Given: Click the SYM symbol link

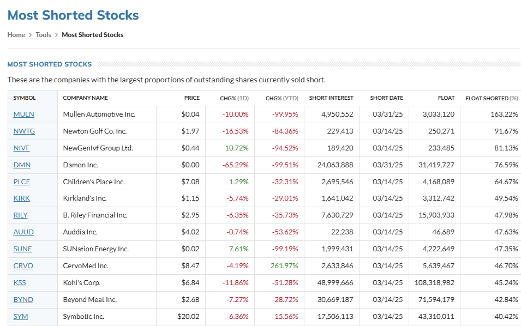Looking at the screenshot, I should click(x=21, y=317).
